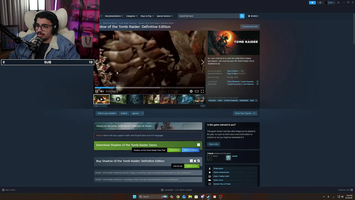Open Google Chrome from taskbar

pyautogui.click(x=178, y=197)
